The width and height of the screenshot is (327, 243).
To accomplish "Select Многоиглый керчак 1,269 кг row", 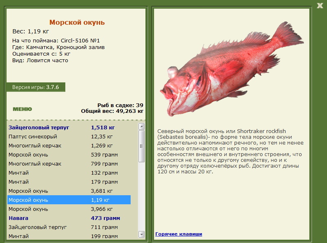I will pos(69,145).
